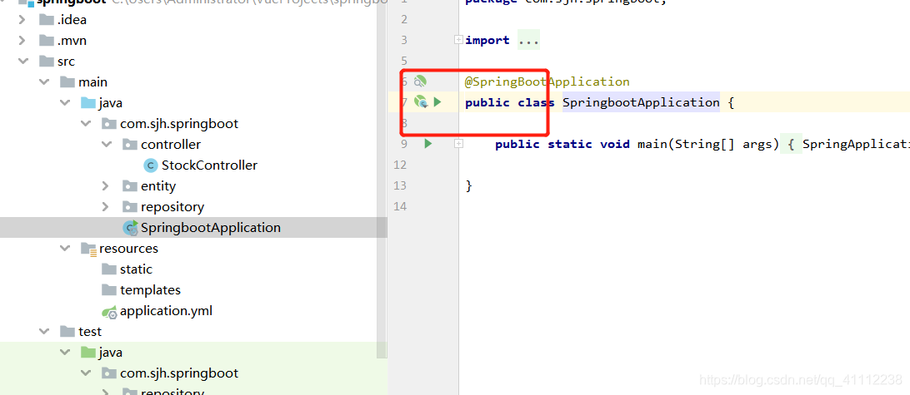Click the static folder icon

point(109,269)
